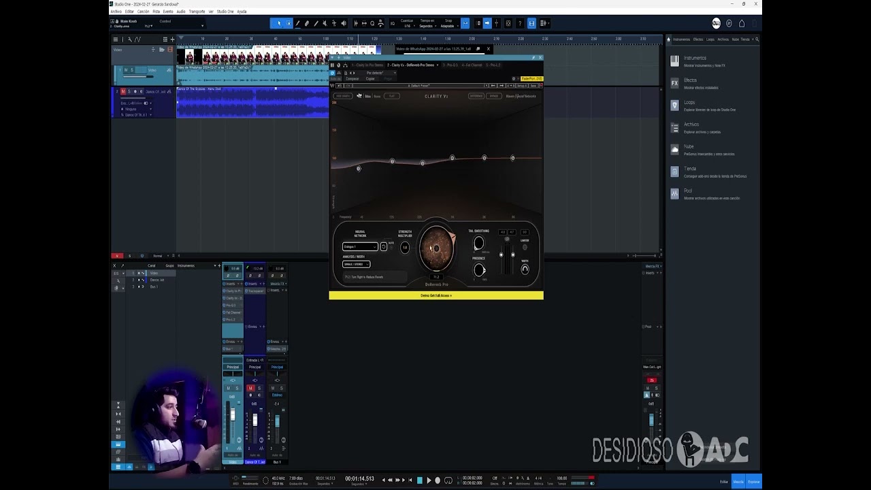Image resolution: width=871 pixels, height=490 pixels.
Task: Click the add track plus icon
Action: (x=172, y=39)
